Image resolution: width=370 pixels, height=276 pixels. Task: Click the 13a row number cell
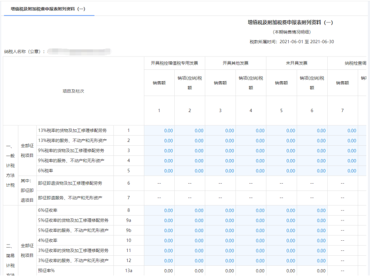[129, 271]
